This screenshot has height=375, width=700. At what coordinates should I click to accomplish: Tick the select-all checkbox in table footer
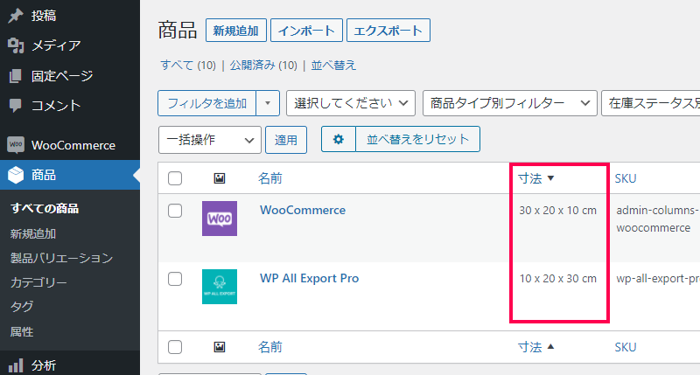tap(175, 347)
